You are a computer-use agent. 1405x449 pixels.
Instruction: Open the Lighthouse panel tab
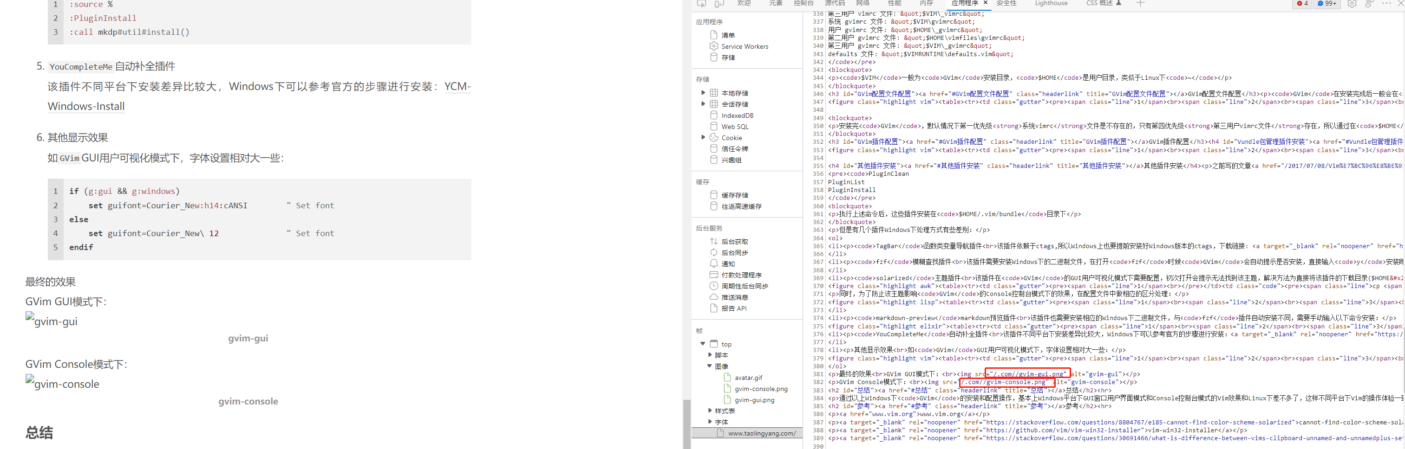[x=1051, y=4]
